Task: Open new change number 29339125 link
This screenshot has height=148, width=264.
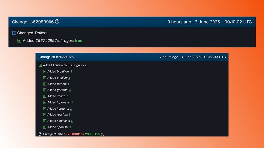Action: point(92,134)
